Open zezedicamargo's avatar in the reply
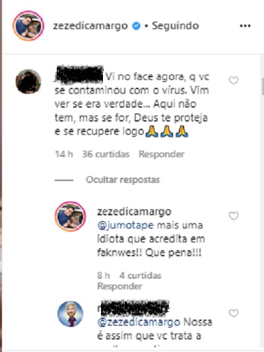The image size is (264, 352). (x=71, y=216)
